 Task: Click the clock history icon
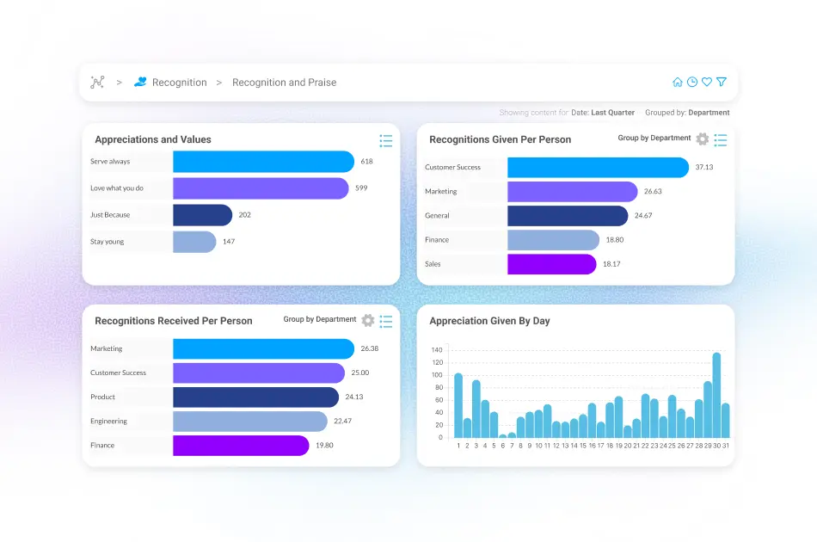coord(692,82)
